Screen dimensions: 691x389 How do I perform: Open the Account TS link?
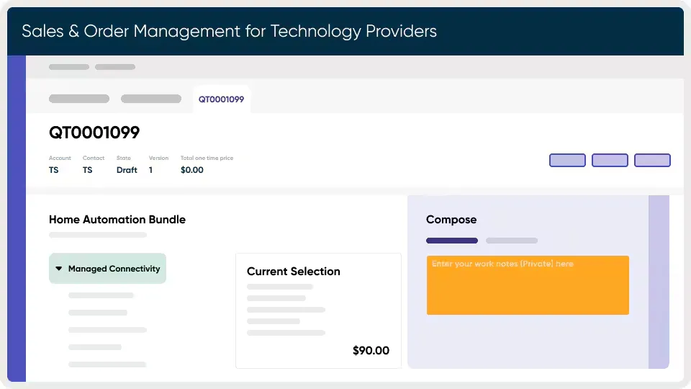(x=54, y=170)
